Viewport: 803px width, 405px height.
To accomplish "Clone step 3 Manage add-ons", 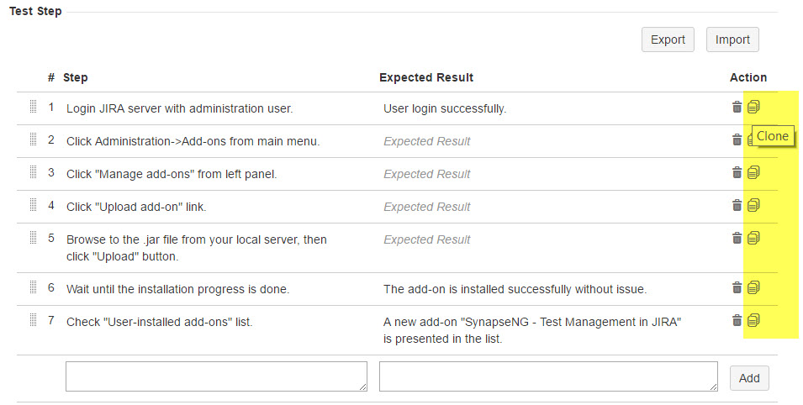I will point(753,172).
